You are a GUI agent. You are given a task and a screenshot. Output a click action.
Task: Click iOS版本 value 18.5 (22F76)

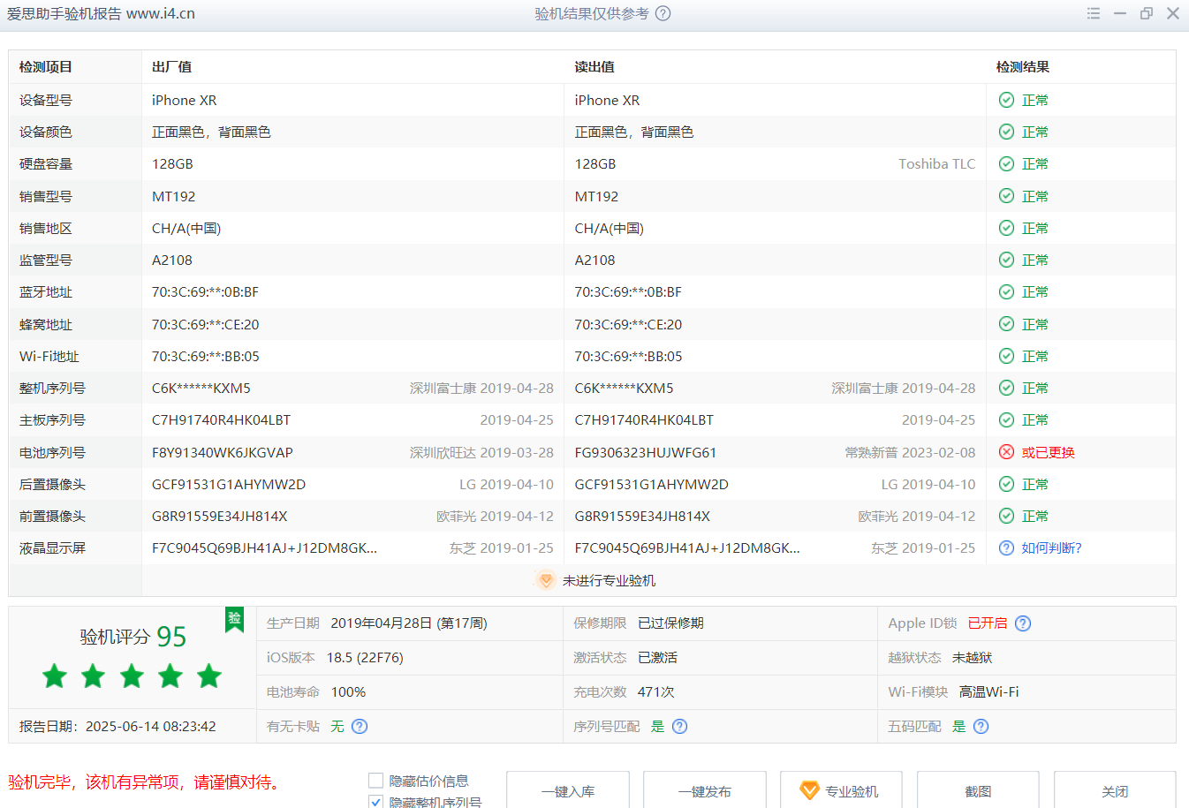coord(365,658)
